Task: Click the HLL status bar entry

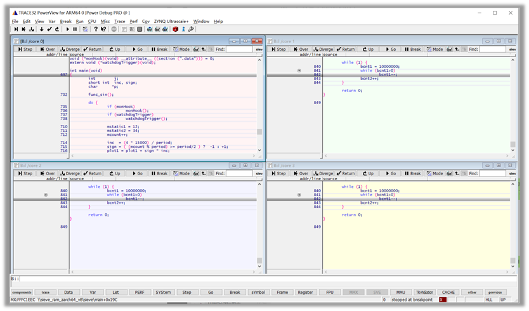Action: 489,300
